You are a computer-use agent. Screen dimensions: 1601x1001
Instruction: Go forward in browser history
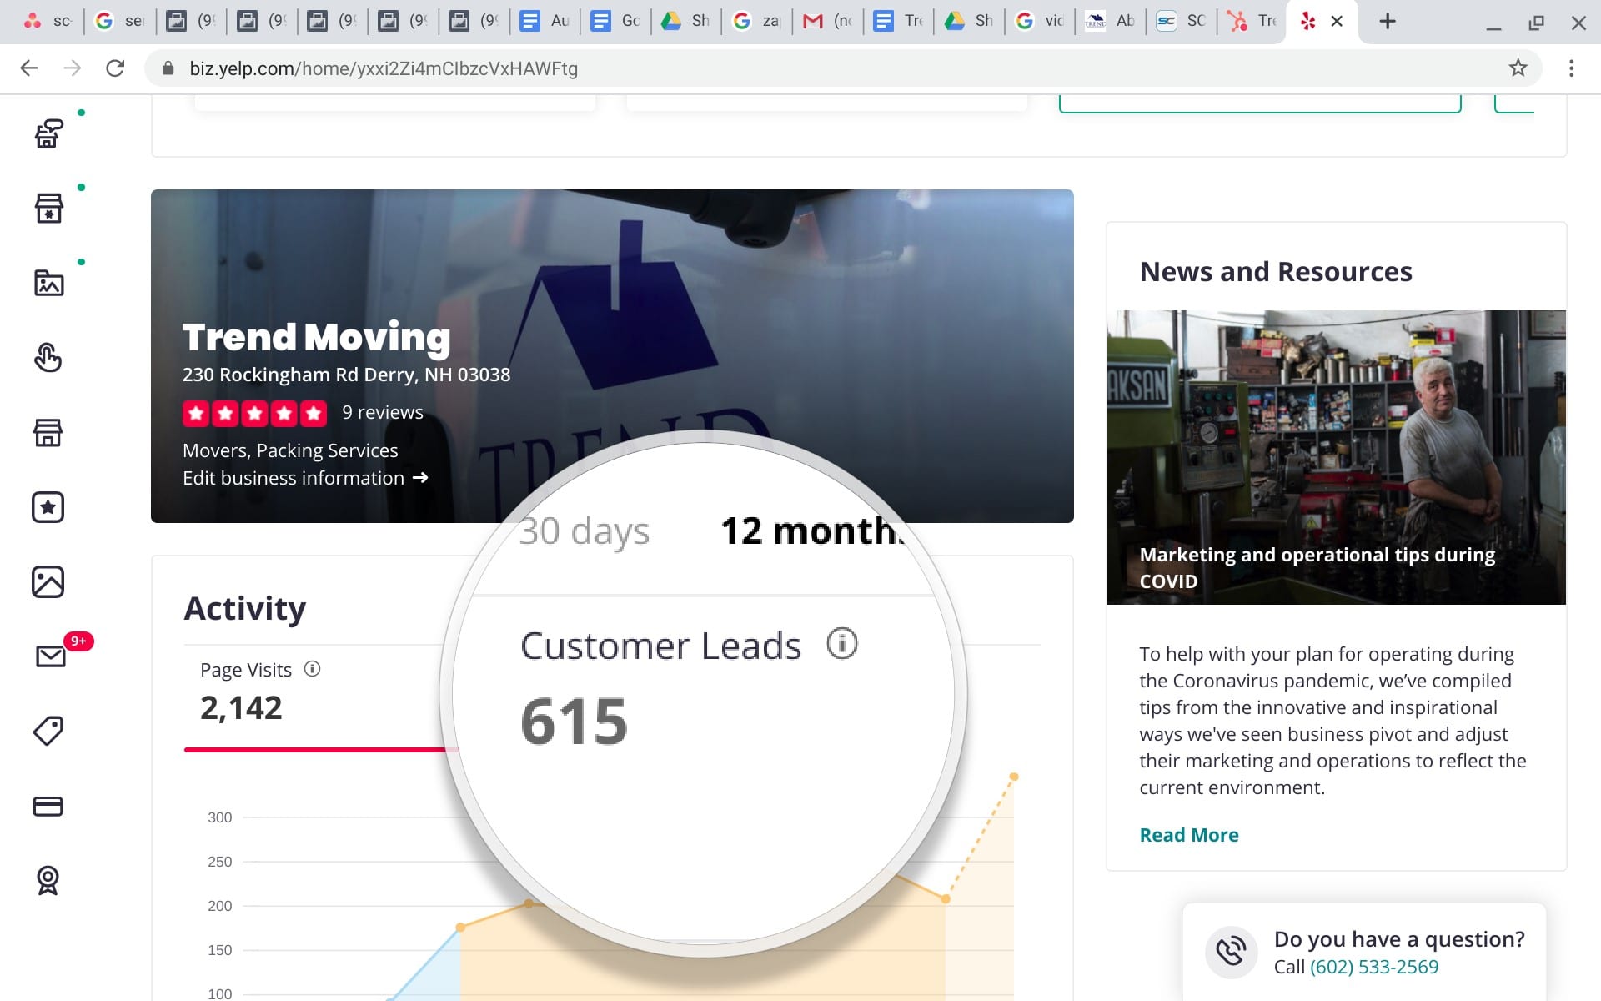(73, 68)
